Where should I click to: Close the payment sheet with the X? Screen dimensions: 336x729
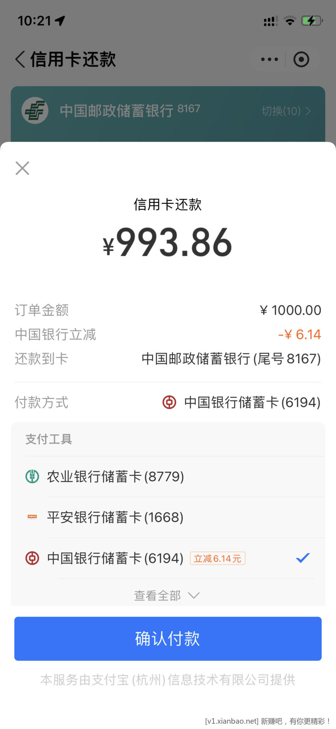click(x=22, y=168)
